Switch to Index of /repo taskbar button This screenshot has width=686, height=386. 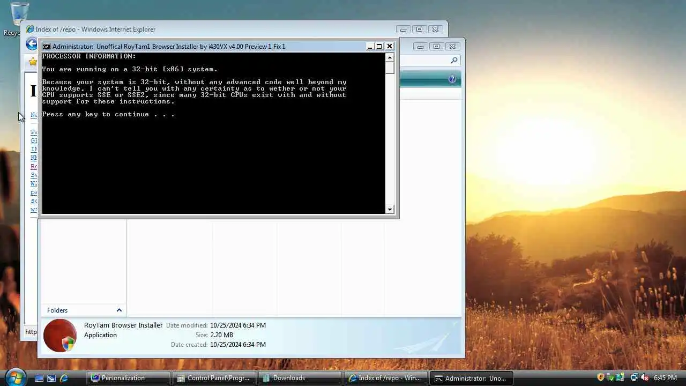tap(386, 378)
